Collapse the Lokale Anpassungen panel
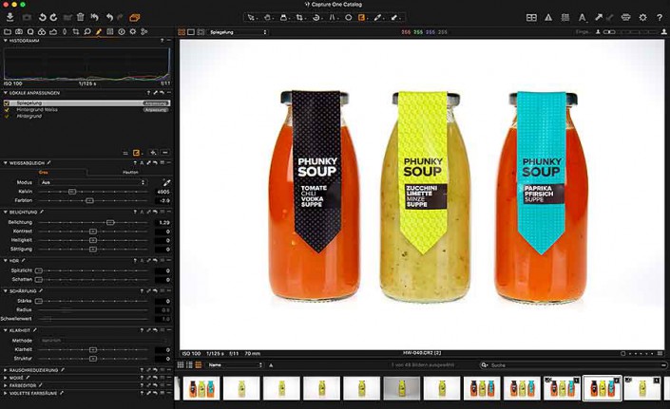Image resolution: width=670 pixels, height=409 pixels. [x=5, y=93]
